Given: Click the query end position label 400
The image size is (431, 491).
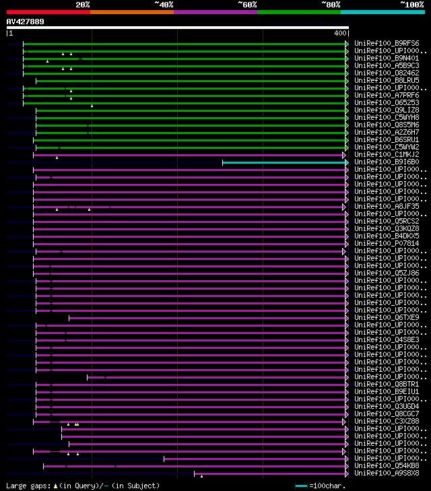Looking at the screenshot, I should (x=340, y=33).
